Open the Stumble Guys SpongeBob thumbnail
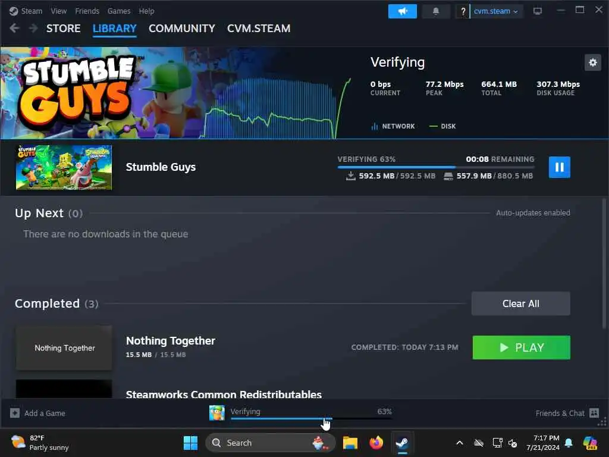This screenshot has width=609, height=457. [x=64, y=167]
